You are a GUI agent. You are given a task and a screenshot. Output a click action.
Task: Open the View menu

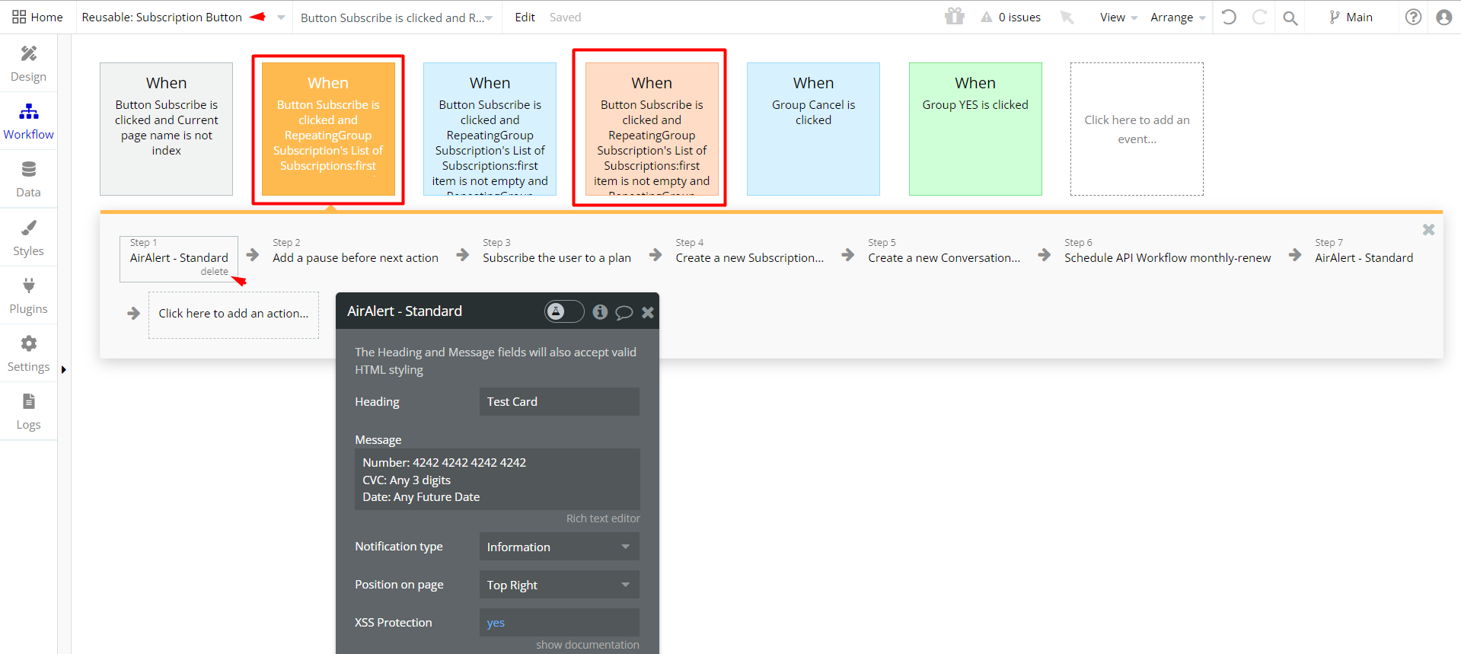click(x=1118, y=17)
